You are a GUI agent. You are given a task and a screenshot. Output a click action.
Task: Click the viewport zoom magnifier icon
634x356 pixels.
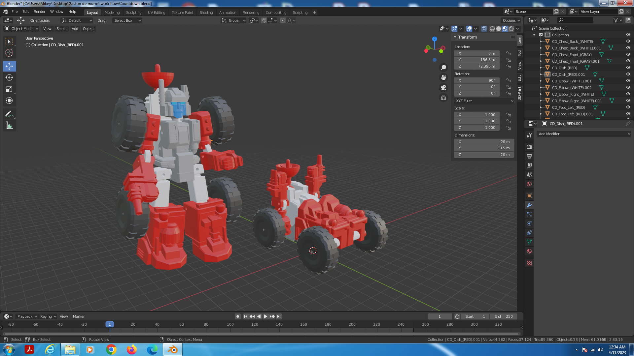point(443,68)
